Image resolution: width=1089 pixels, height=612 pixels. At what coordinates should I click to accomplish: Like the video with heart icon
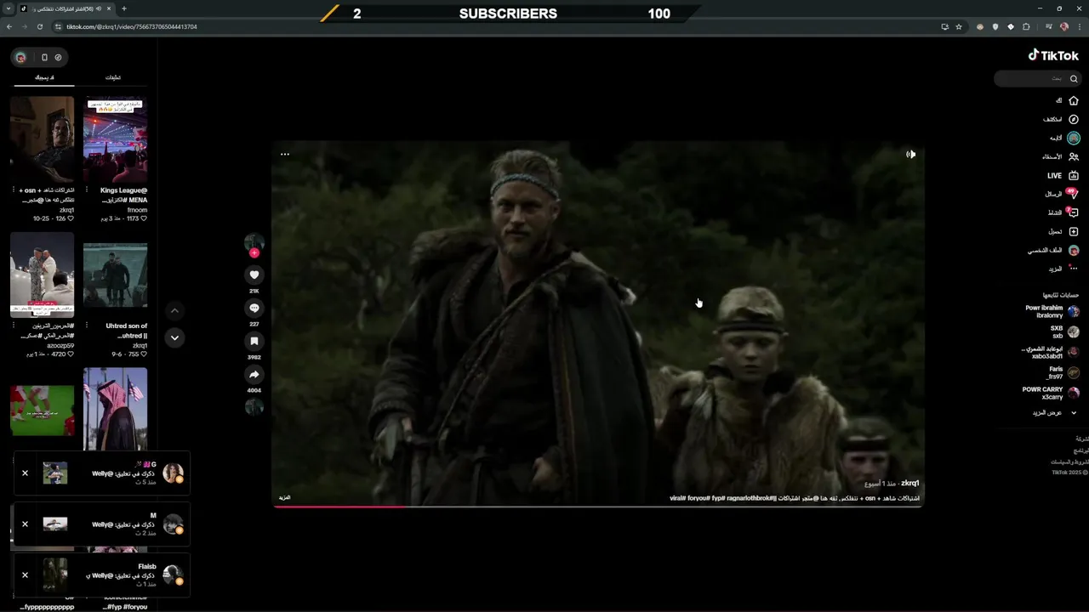click(x=254, y=275)
